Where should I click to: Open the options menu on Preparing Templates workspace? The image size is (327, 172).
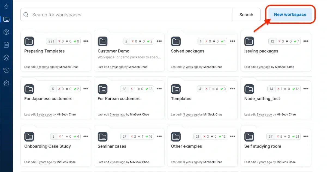click(86, 41)
